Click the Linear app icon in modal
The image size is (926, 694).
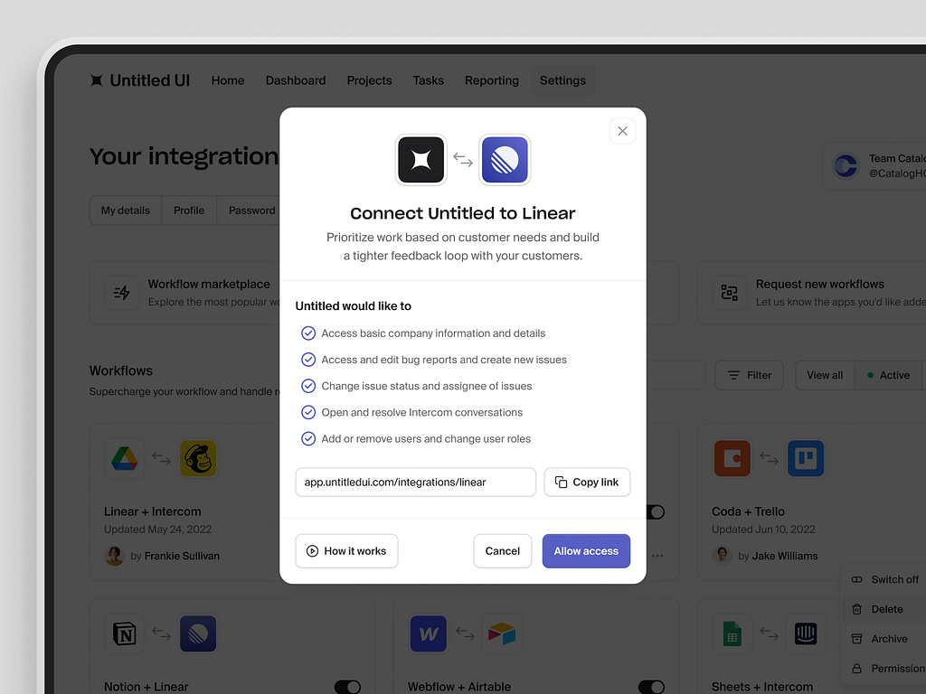click(x=505, y=160)
